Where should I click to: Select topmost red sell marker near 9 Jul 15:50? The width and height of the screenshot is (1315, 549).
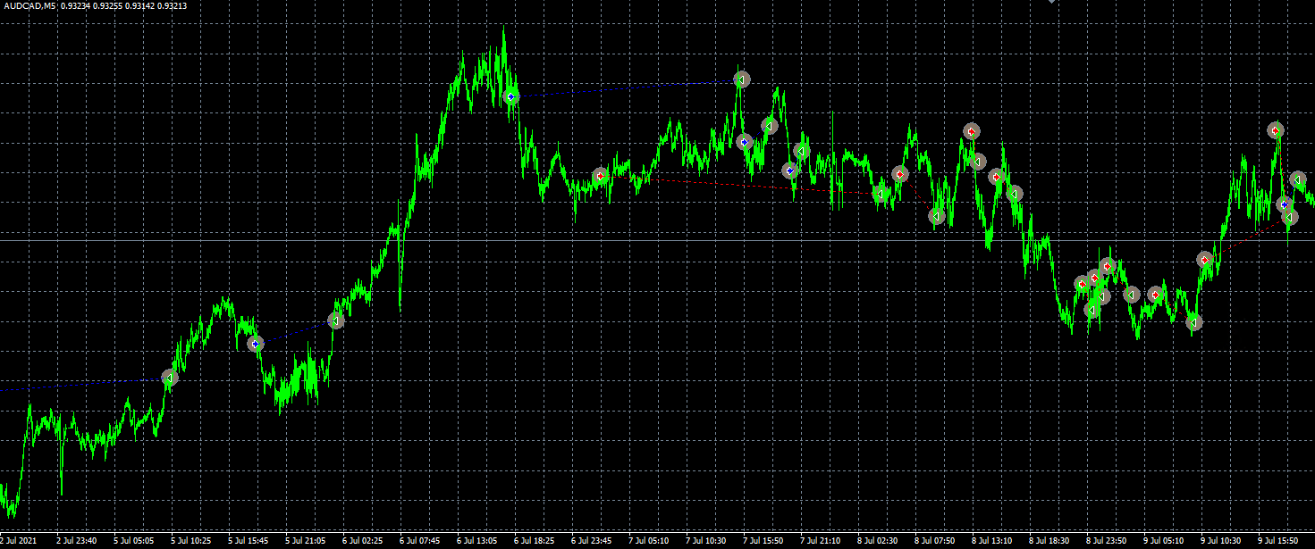(x=1276, y=130)
